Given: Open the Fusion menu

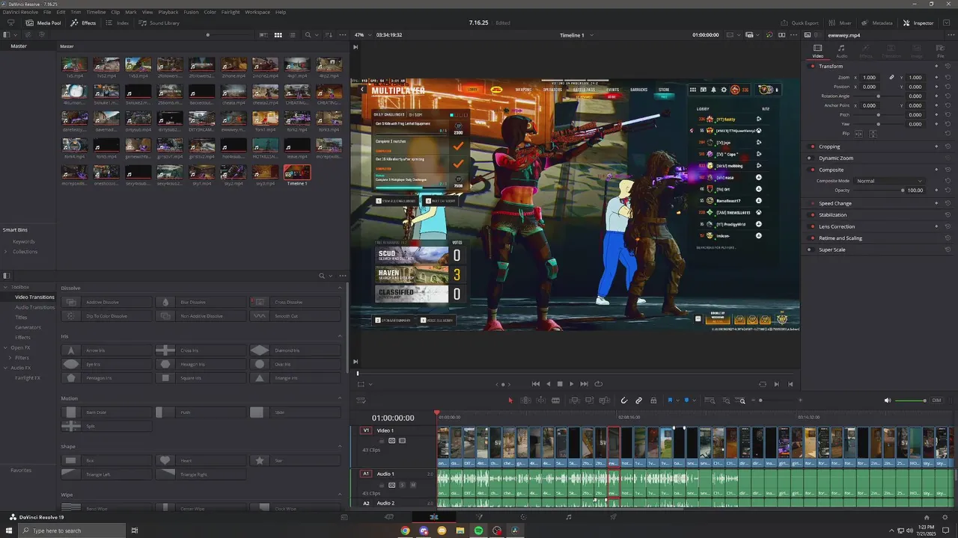Looking at the screenshot, I should coord(191,12).
